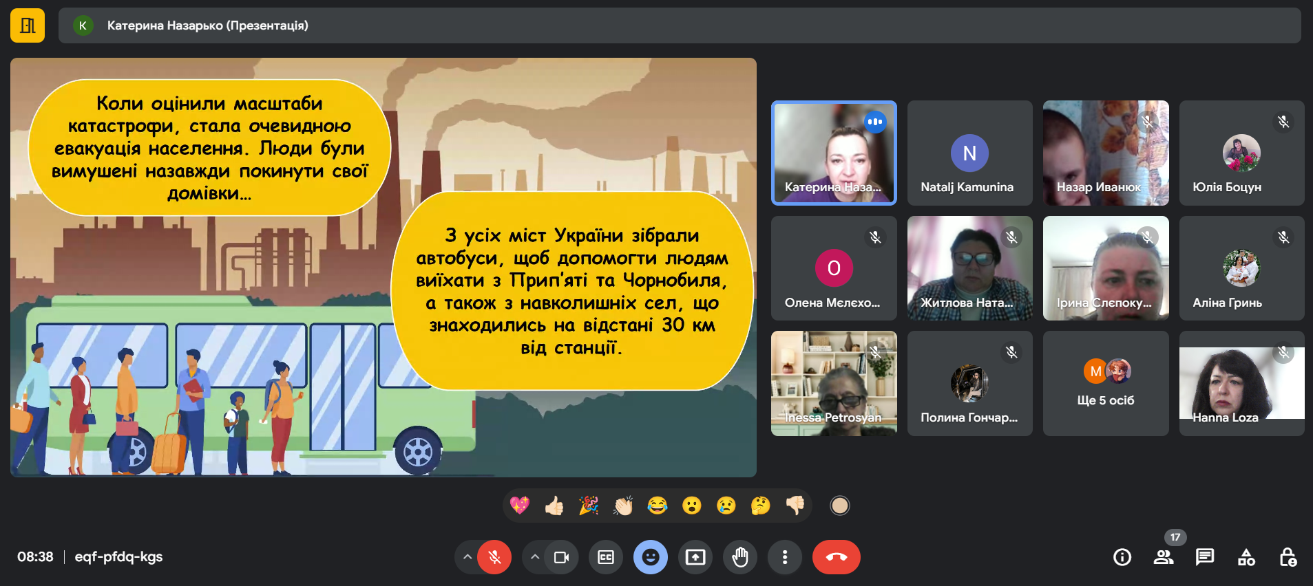The height and width of the screenshot is (586, 1313).
Task: Open the participants list panel
Action: point(1164,557)
